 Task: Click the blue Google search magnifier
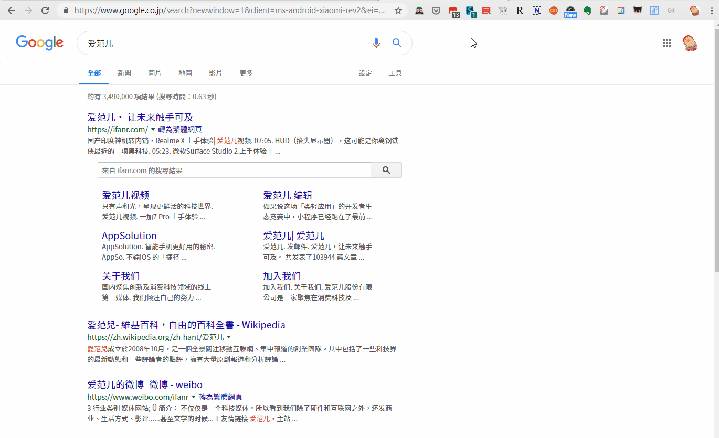pyautogui.click(x=397, y=43)
